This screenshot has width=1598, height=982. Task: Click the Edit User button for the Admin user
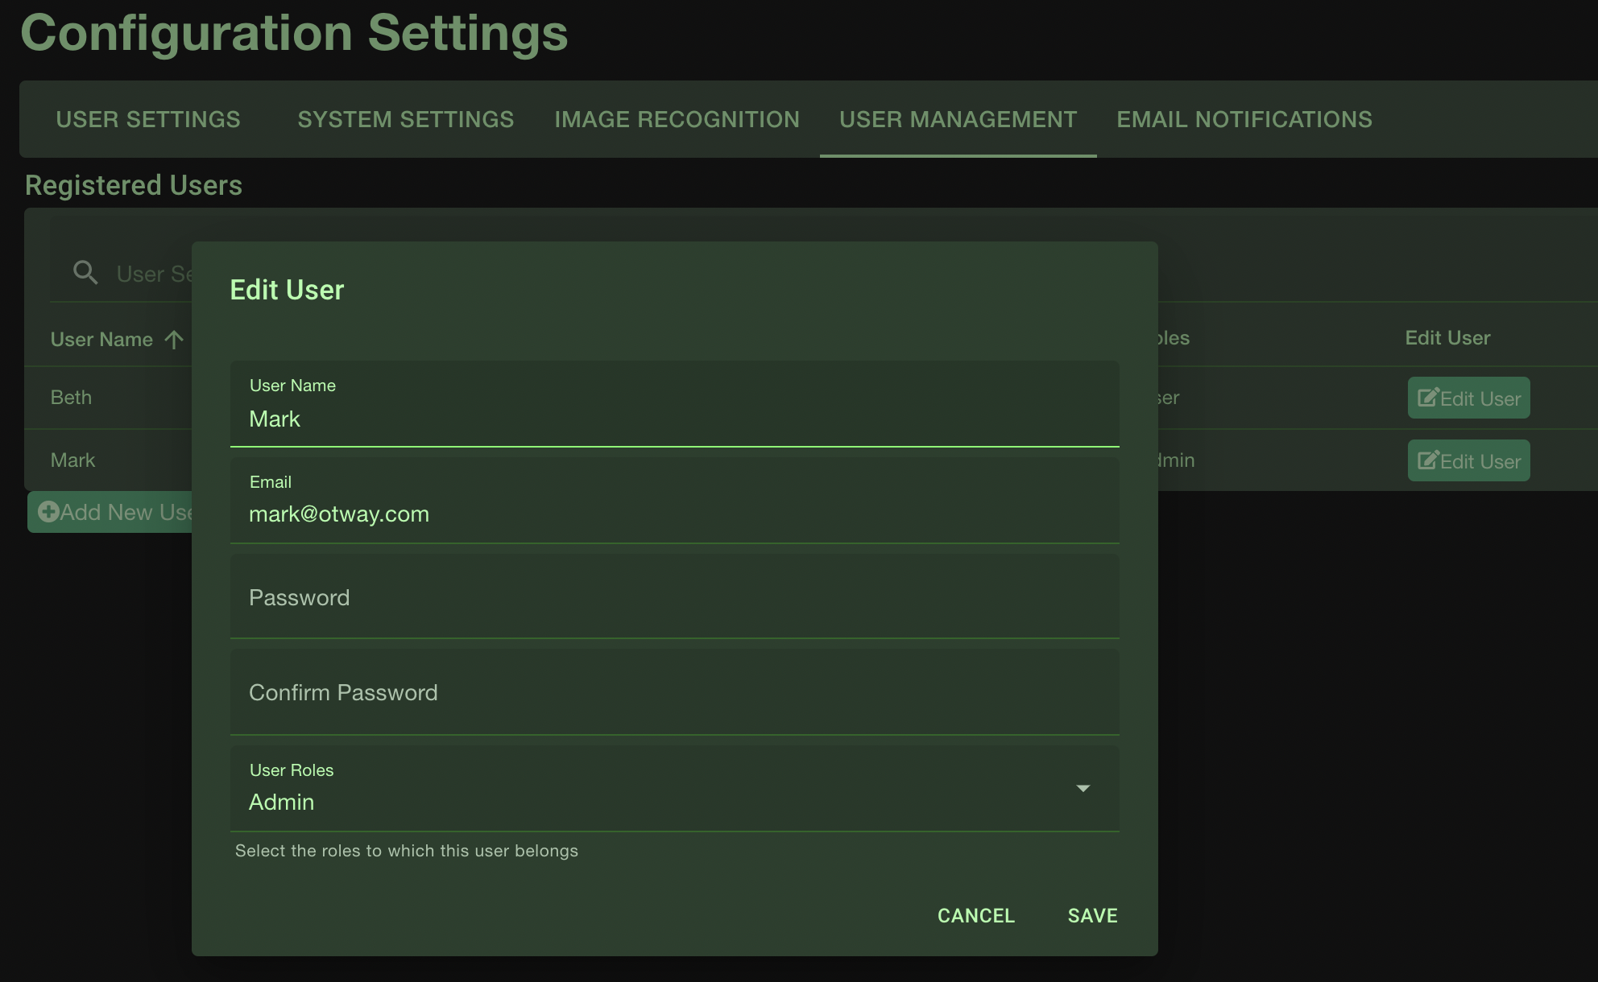click(x=1468, y=460)
